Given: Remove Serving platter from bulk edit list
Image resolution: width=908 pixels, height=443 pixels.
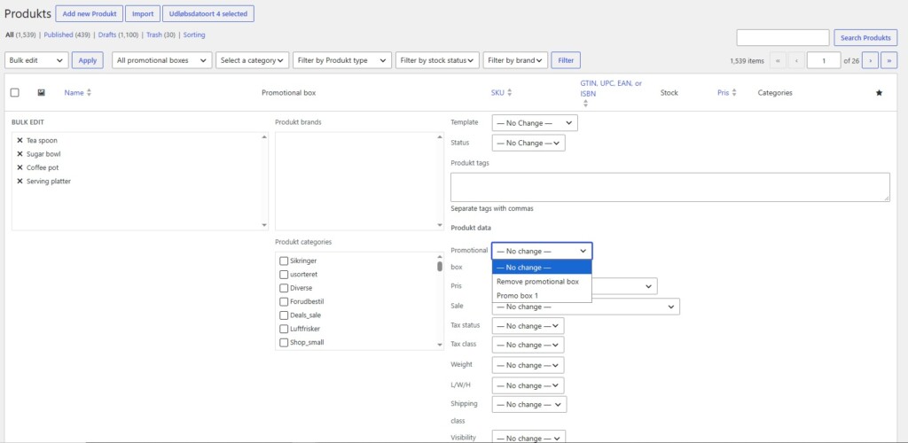Looking at the screenshot, I should [20, 182].
